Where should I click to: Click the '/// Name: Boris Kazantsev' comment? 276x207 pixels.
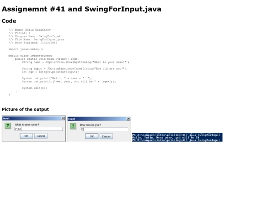(30, 30)
